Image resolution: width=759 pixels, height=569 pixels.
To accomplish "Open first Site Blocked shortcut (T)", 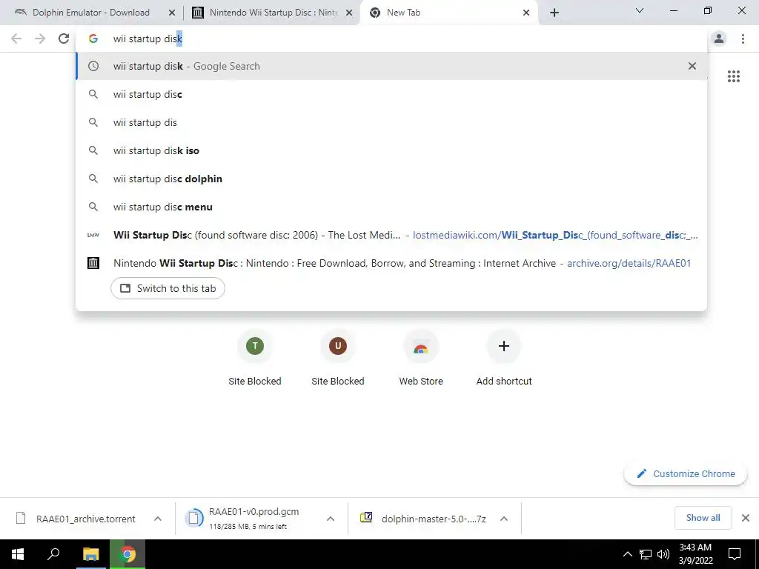I will coord(255,358).
